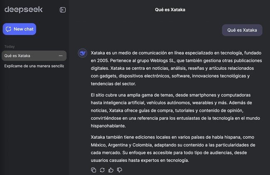Click the user message bubble 'Qué es Xataka'
The height and width of the screenshot is (175, 270).
242,30
